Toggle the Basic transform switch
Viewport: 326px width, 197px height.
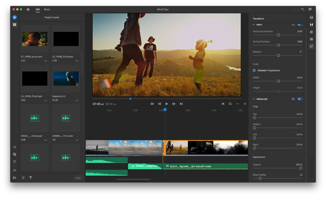pyautogui.click(x=300, y=25)
